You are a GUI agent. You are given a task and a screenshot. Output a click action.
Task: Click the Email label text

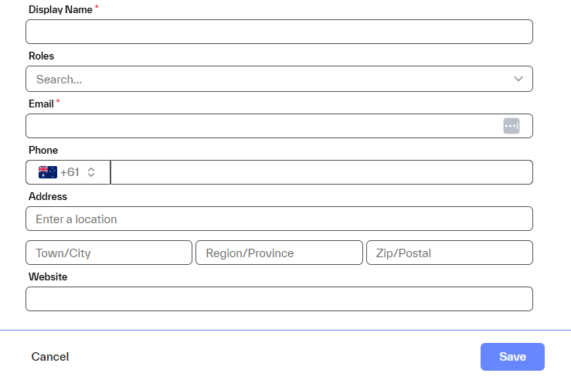click(41, 103)
